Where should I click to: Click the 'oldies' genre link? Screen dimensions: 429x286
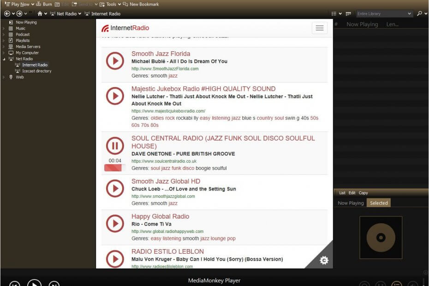coord(157,118)
